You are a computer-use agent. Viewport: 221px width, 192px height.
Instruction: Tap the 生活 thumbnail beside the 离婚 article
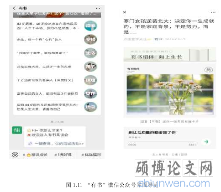(90, 53)
